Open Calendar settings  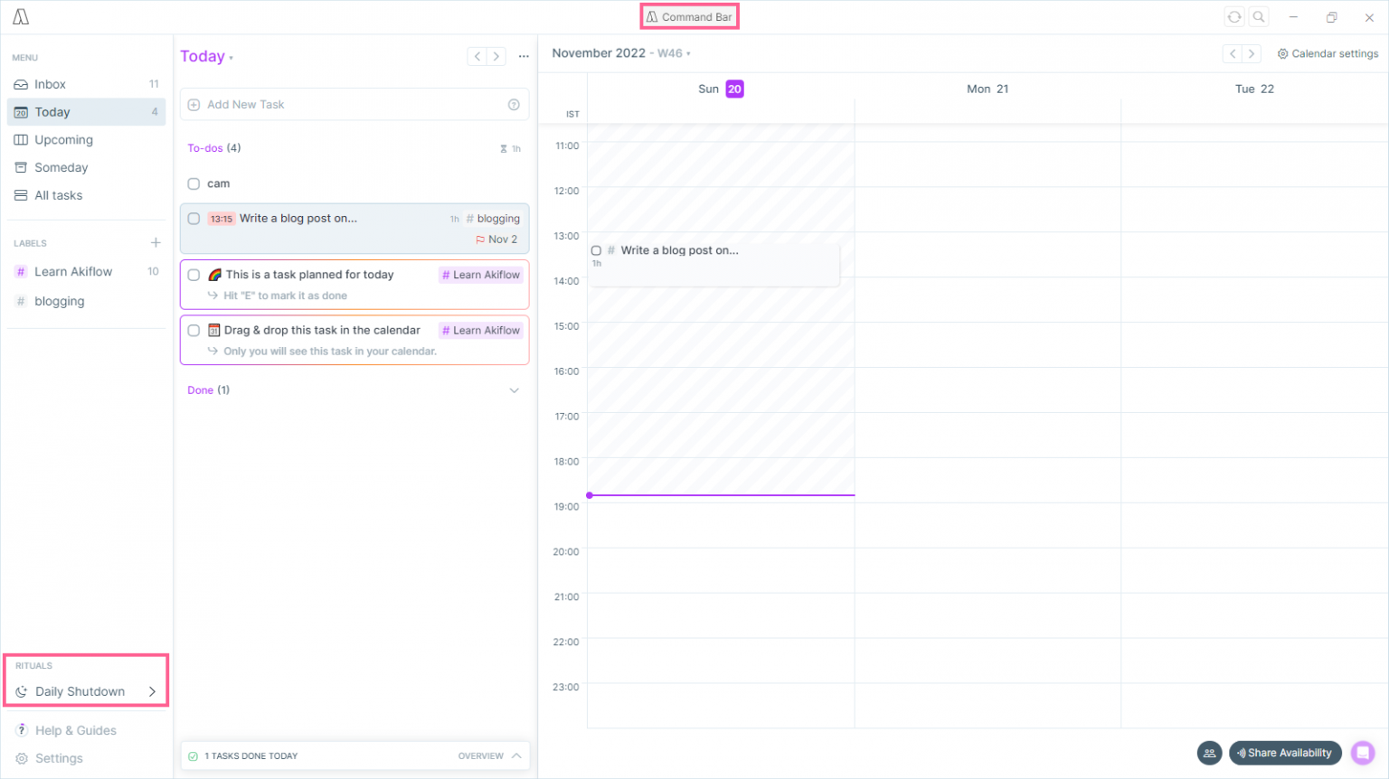pos(1328,54)
